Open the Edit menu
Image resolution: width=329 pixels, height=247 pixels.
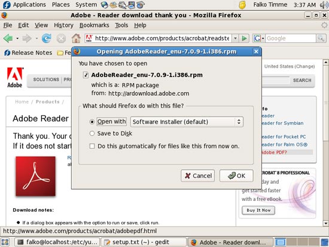23,25
